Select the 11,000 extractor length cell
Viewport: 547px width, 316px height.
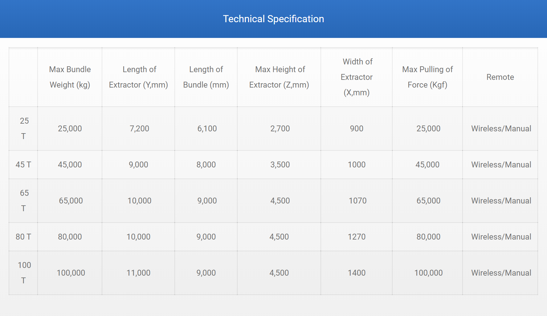pos(138,273)
